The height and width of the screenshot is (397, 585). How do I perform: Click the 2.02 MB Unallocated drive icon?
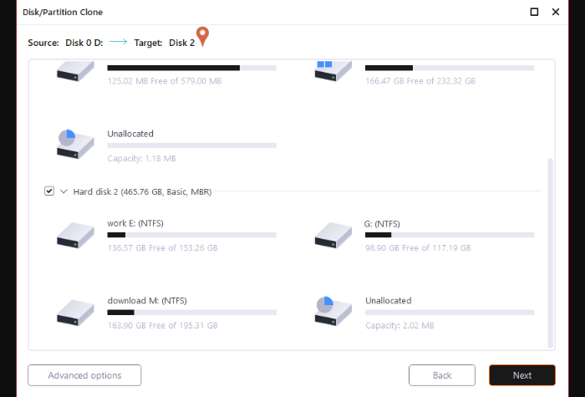(x=333, y=311)
